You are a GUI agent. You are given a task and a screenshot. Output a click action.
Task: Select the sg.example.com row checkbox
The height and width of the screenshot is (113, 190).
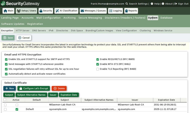click(x=5, y=109)
